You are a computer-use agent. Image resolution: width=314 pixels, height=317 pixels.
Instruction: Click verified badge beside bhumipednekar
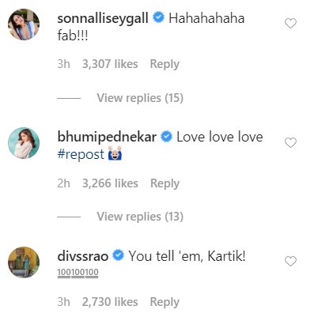coord(167,137)
